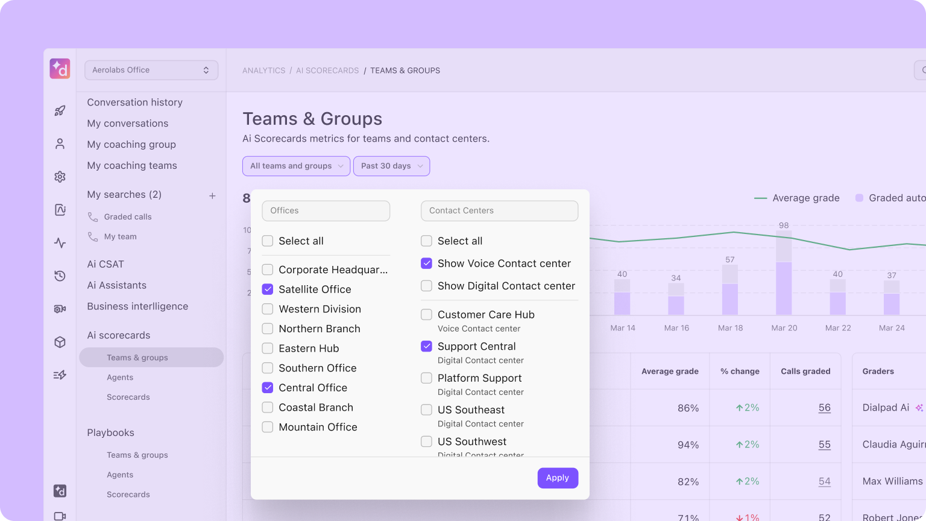
Task: Open the settings gear in the sidebar
Action: pyautogui.click(x=59, y=176)
